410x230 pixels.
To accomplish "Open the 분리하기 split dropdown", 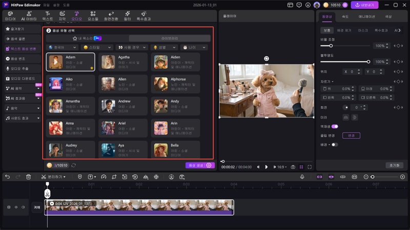I will (x=53, y=177).
